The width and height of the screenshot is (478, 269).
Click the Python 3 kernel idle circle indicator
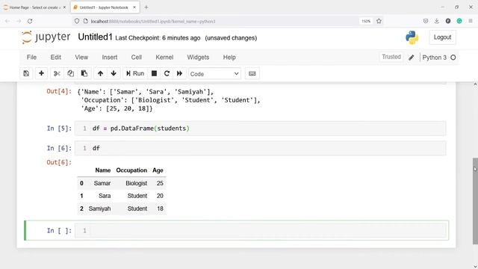[x=453, y=58]
